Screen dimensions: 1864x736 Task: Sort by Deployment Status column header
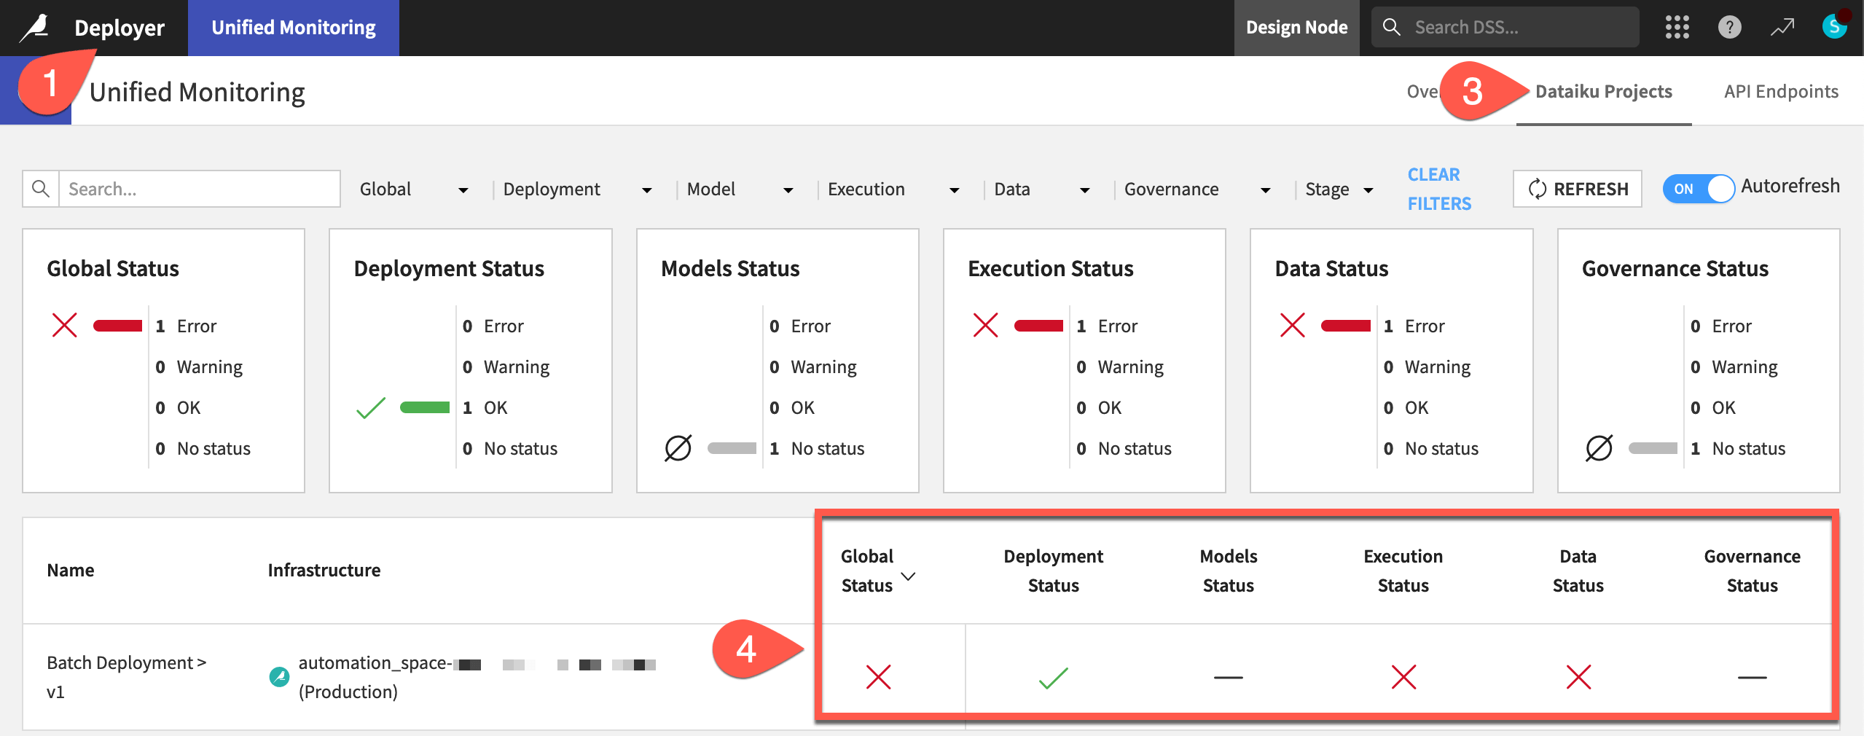[x=1053, y=571]
